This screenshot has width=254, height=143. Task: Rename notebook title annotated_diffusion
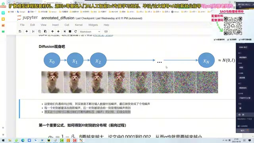pyautogui.click(x=58, y=18)
